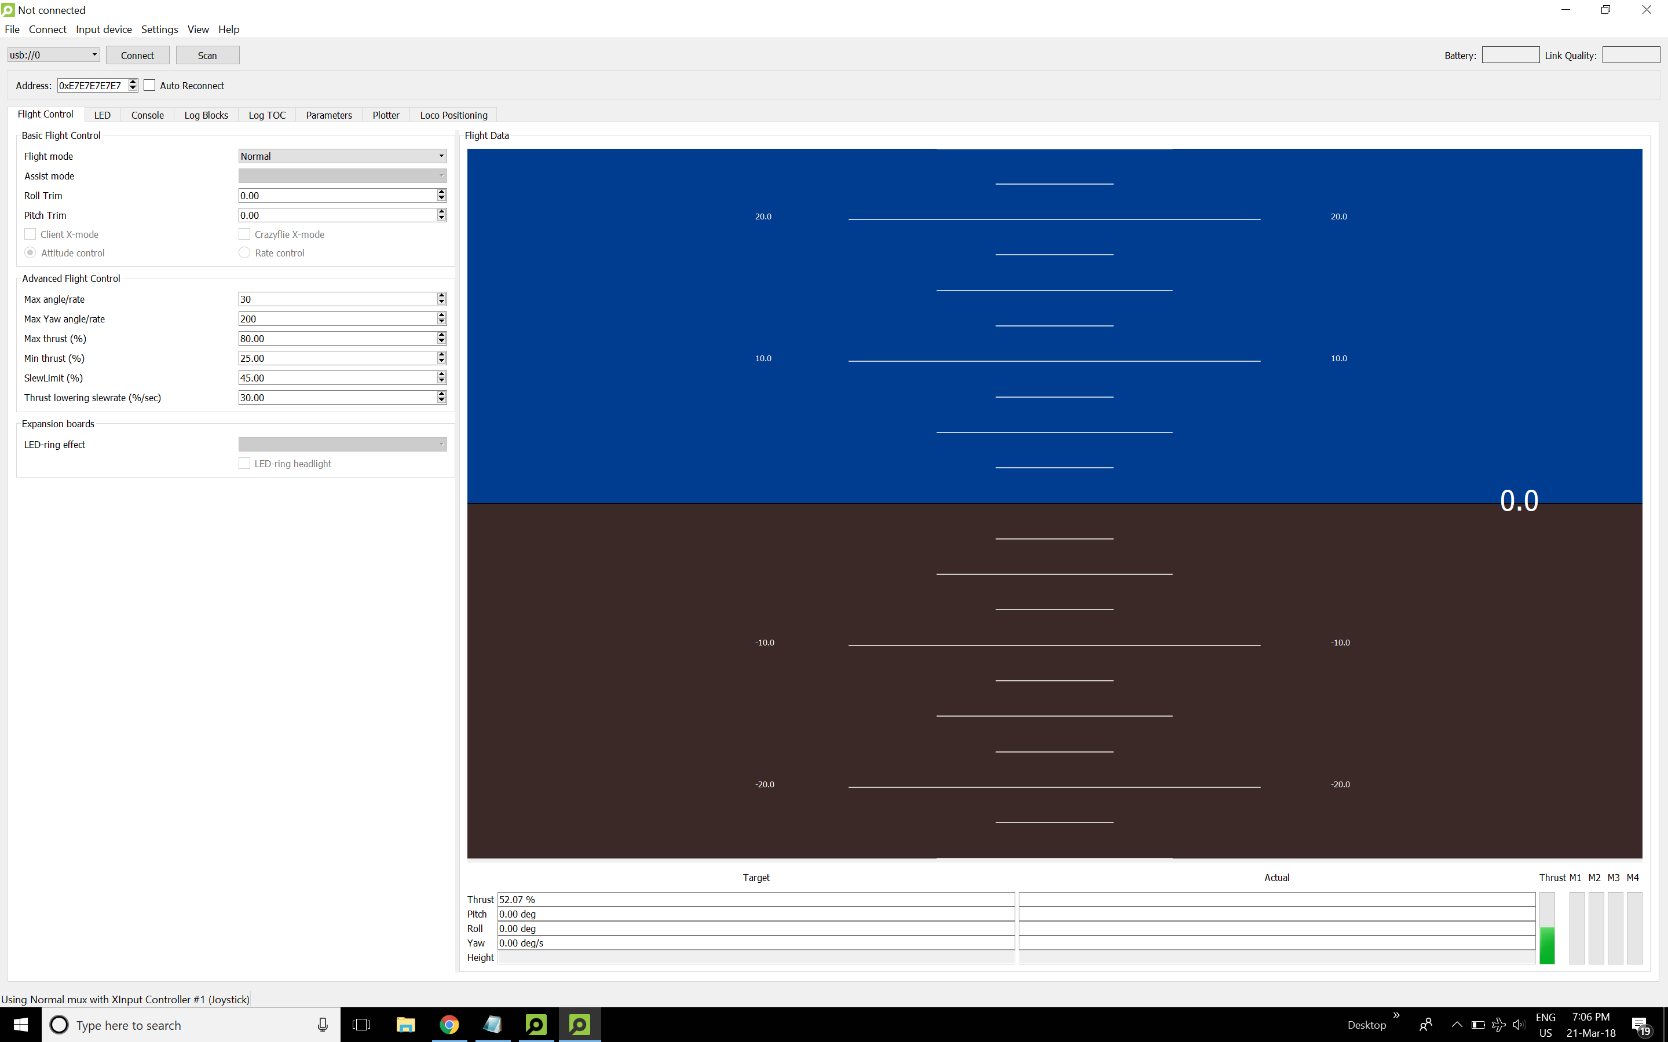Open the volume speaker tray icon
Image resolution: width=1668 pixels, height=1042 pixels.
click(x=1519, y=1025)
